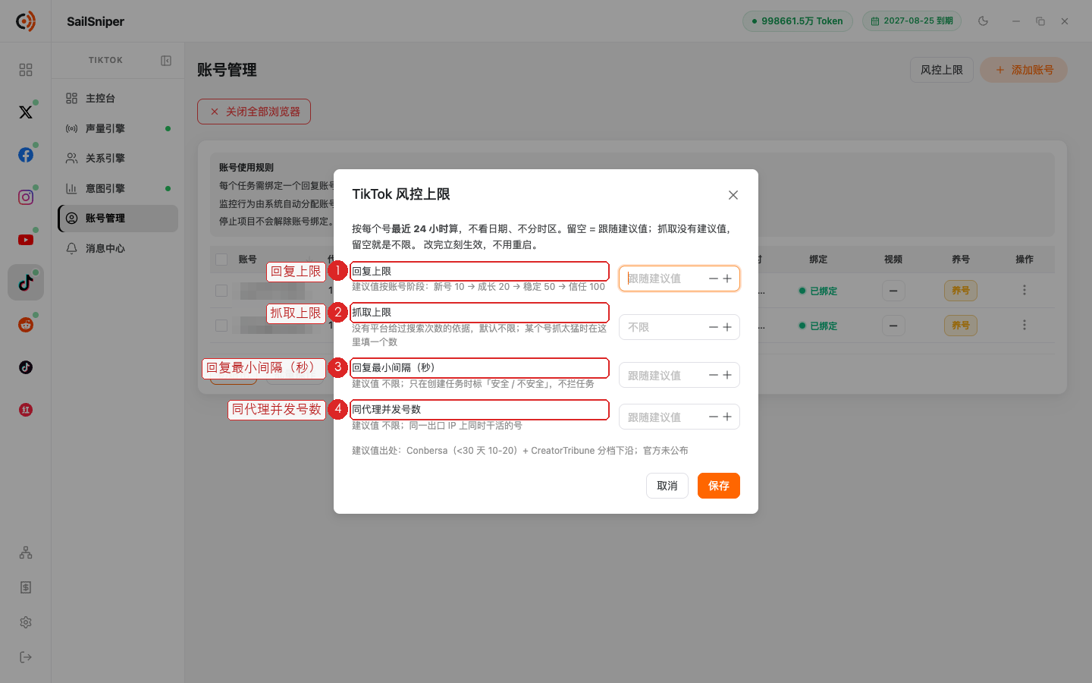The image size is (1092, 683).
Task: Open the more actions menu for second account row
Action: click(1025, 325)
